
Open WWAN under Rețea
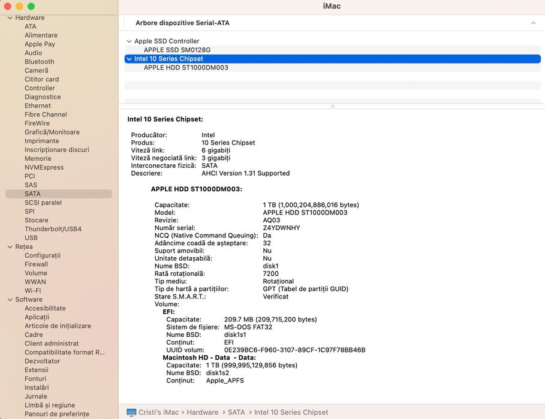(35, 282)
